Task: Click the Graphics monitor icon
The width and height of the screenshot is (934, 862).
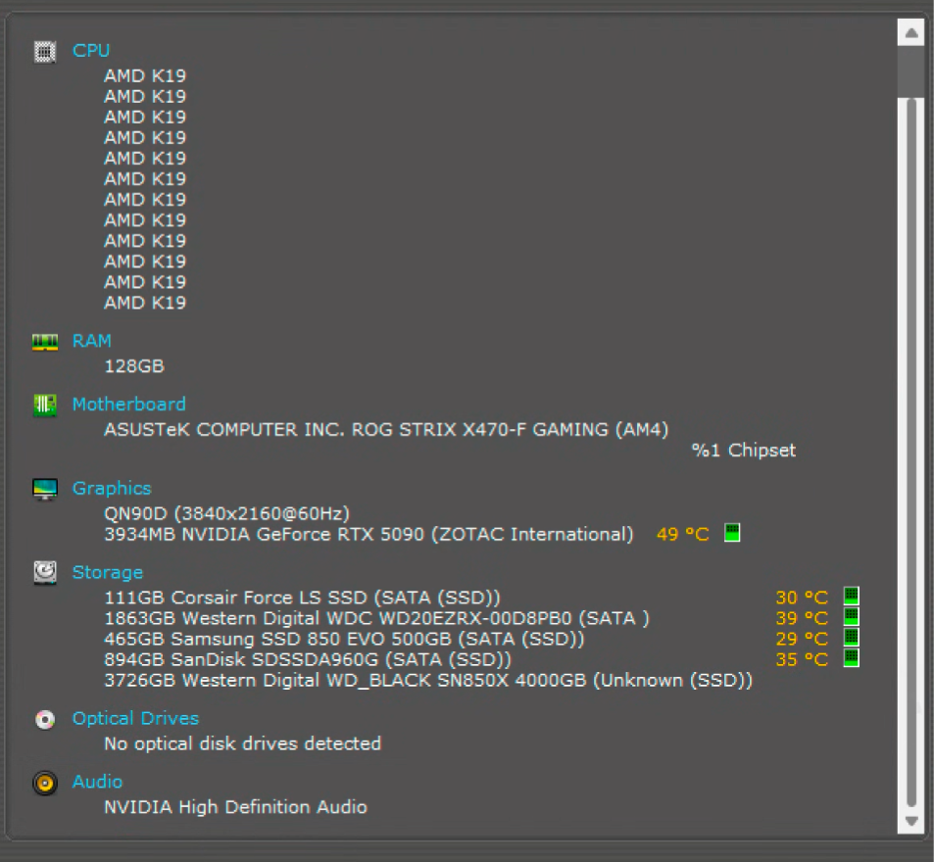Action: [x=45, y=490]
